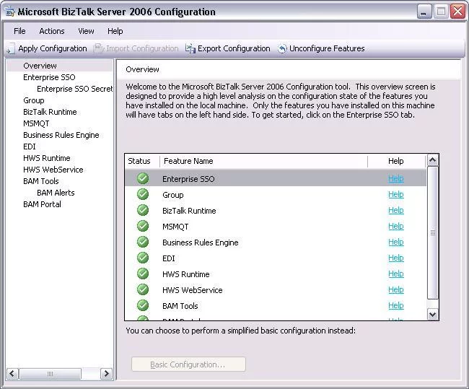
Task: Open the View menu
Action: point(86,31)
